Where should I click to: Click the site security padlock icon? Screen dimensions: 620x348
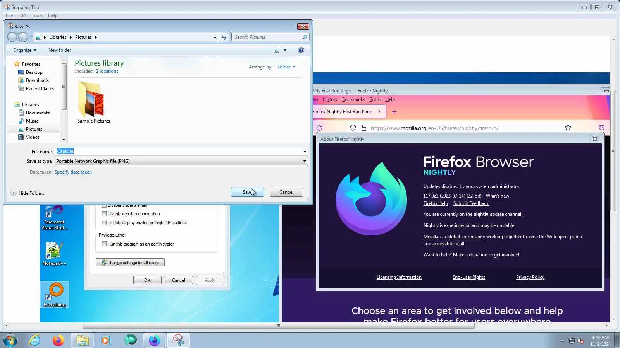coord(364,128)
